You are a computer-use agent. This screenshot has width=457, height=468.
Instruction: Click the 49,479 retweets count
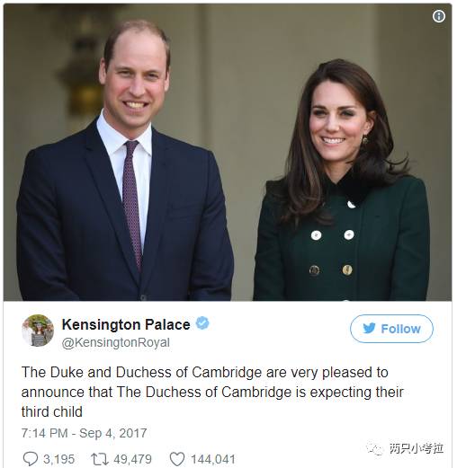click(132, 459)
